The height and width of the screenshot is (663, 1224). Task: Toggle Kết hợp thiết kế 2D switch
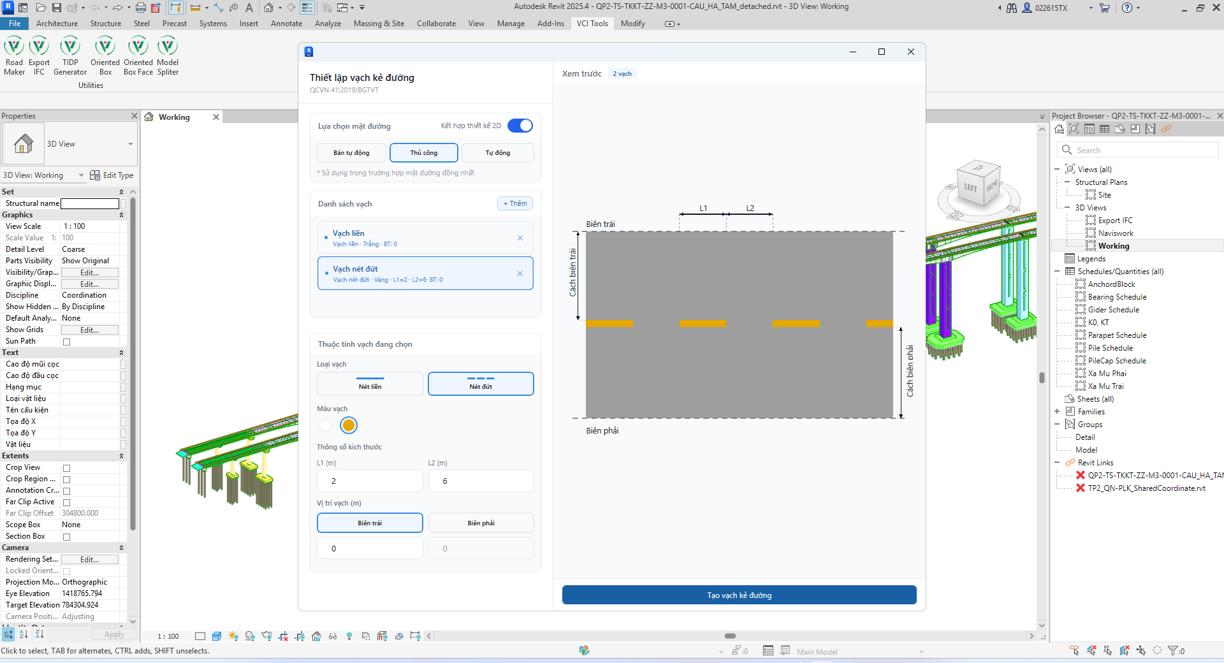(x=520, y=126)
